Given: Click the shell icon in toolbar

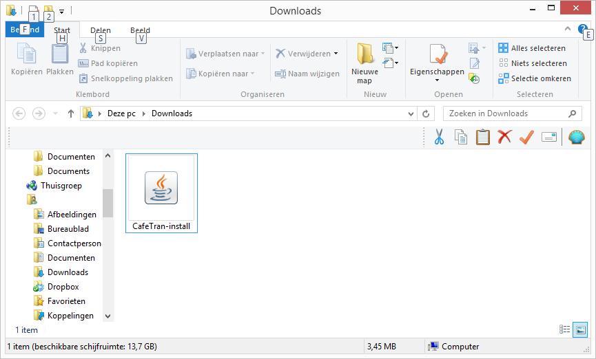Looking at the screenshot, I should (x=576, y=137).
